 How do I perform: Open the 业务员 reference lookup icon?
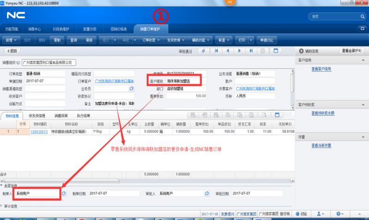click(x=131, y=89)
